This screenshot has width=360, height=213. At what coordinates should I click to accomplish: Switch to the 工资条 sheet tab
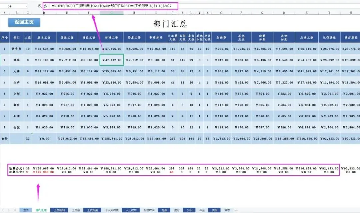76,210
